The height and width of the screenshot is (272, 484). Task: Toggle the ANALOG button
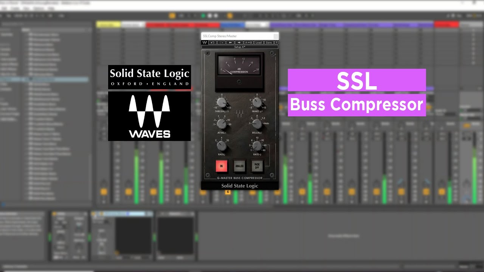click(239, 165)
